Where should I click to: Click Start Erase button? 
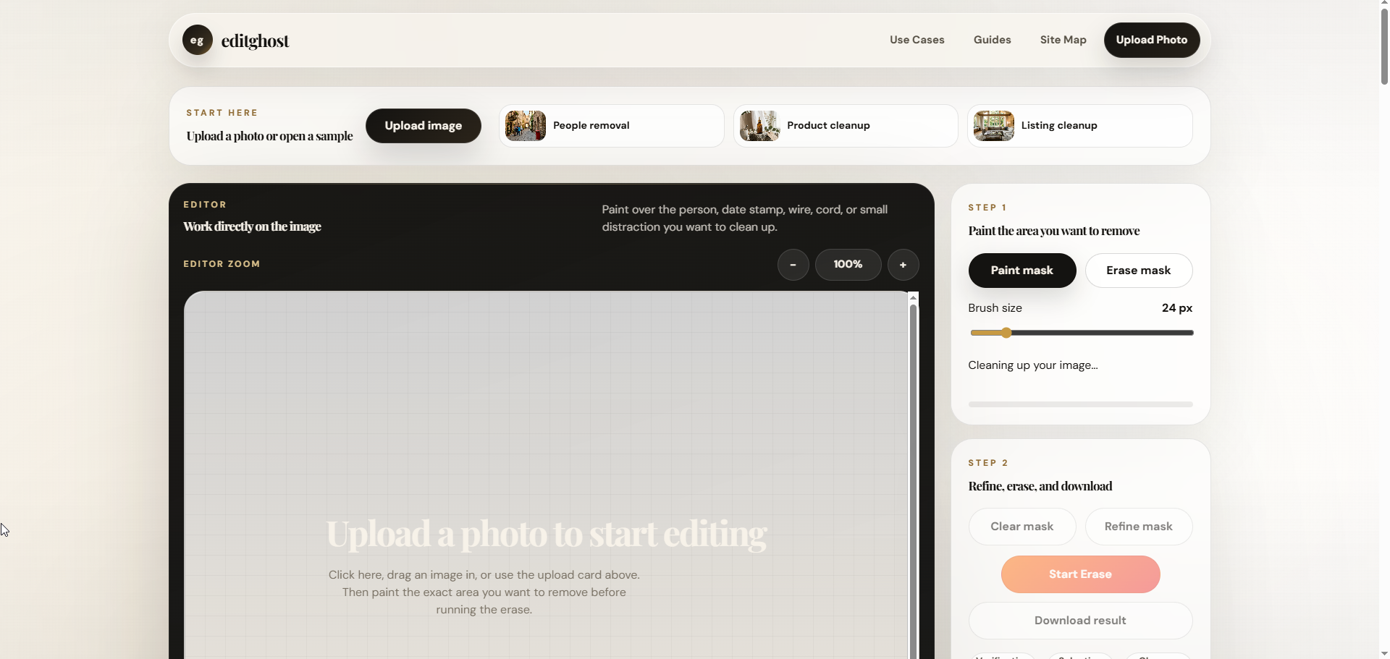tap(1080, 574)
